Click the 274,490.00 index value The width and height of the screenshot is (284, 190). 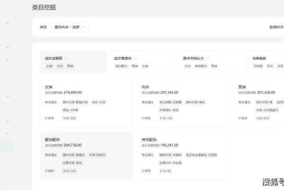[x=73, y=93]
